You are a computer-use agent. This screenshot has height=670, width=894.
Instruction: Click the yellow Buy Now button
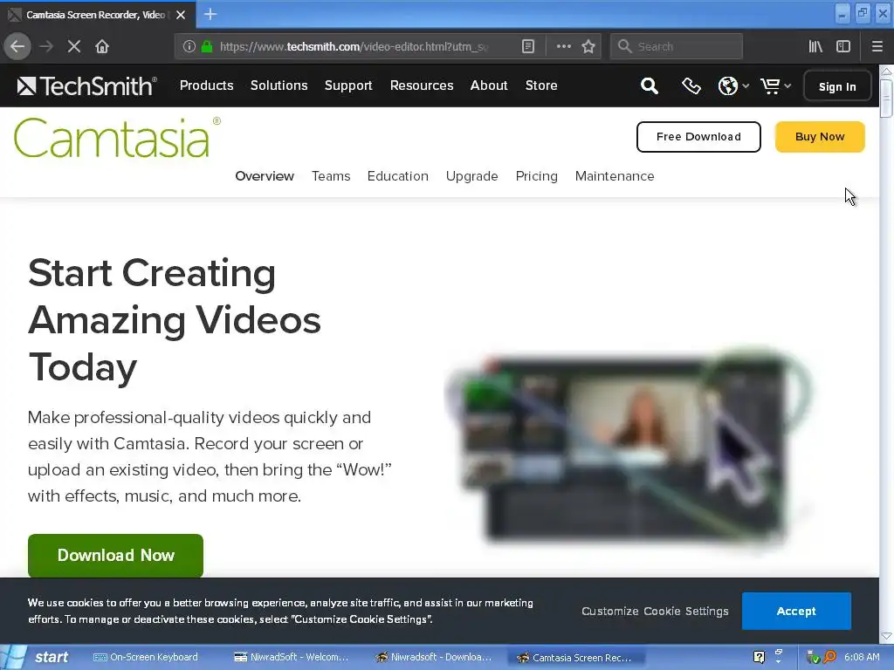[819, 137]
